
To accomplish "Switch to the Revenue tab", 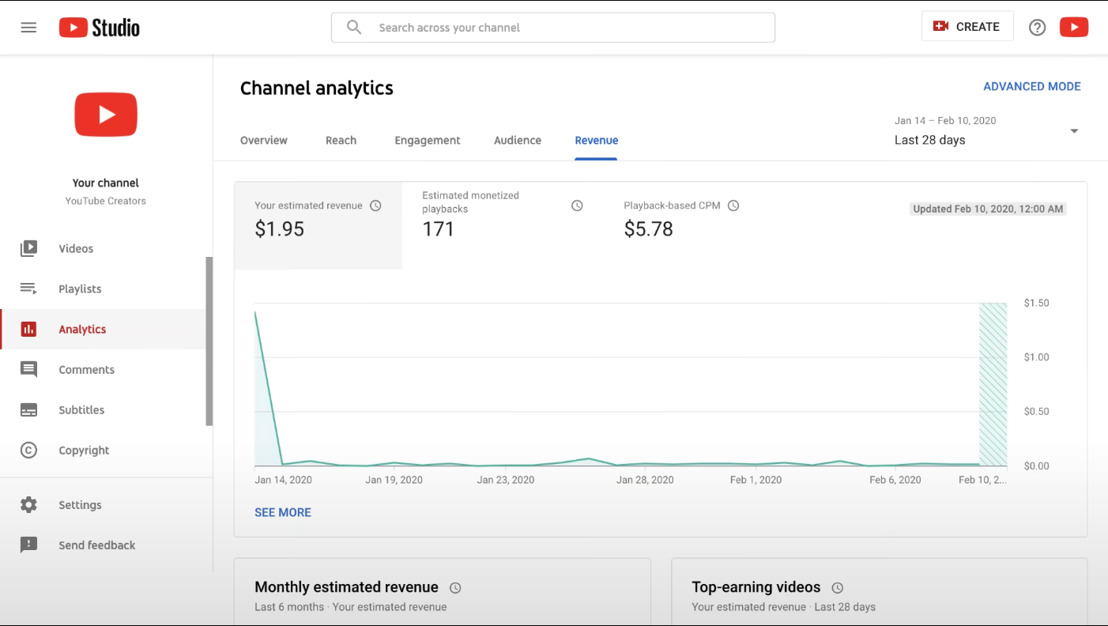I will tap(596, 140).
